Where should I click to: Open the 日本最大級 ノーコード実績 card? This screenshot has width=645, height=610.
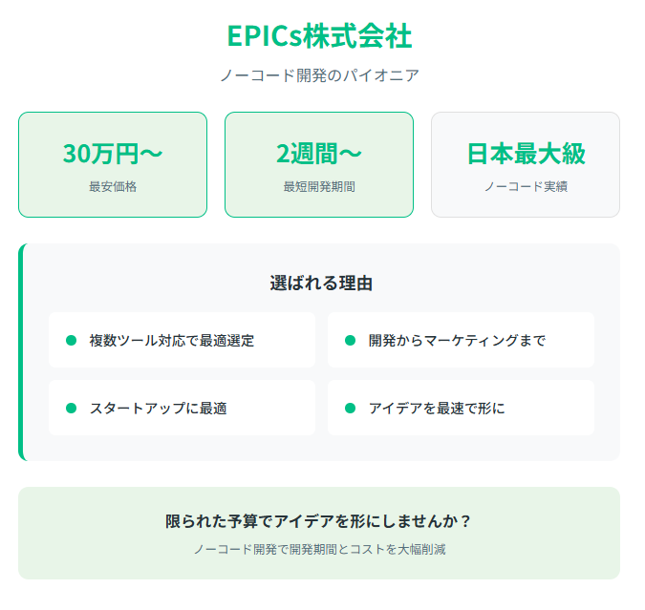(x=526, y=164)
